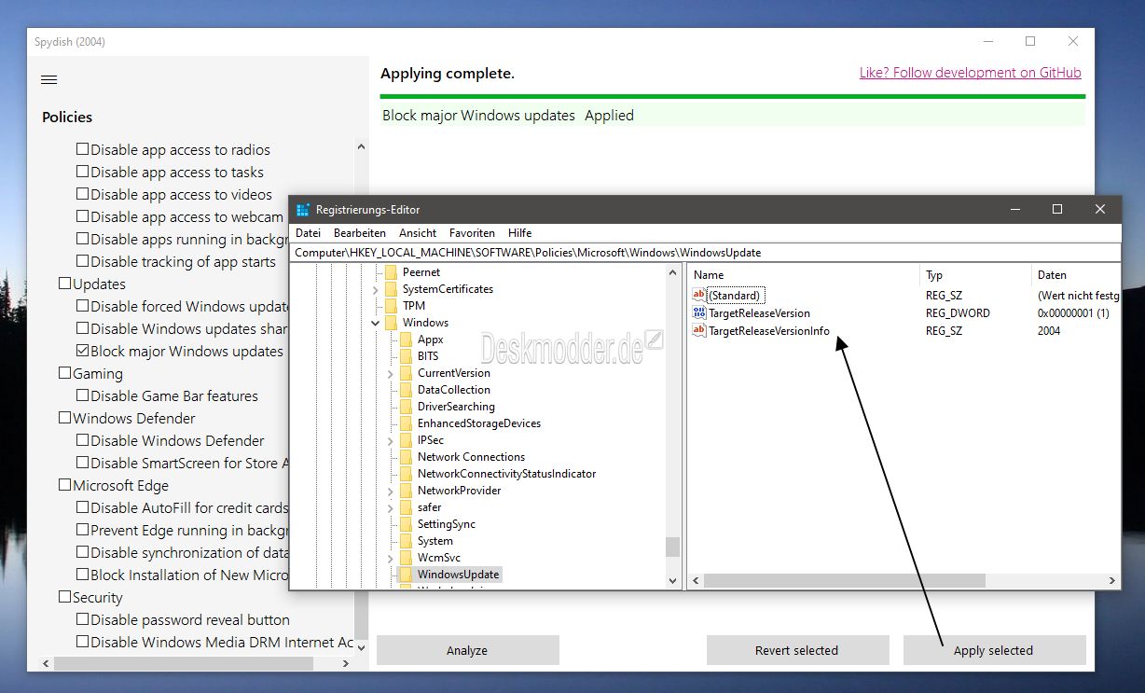Click the CurrentVersion folder icon
The width and height of the screenshot is (1145, 693).
pos(406,373)
